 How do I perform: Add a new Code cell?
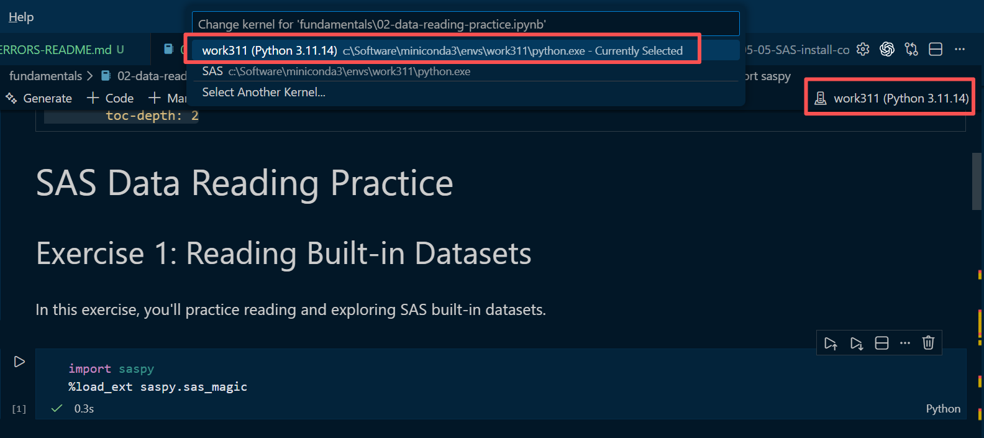(x=111, y=98)
